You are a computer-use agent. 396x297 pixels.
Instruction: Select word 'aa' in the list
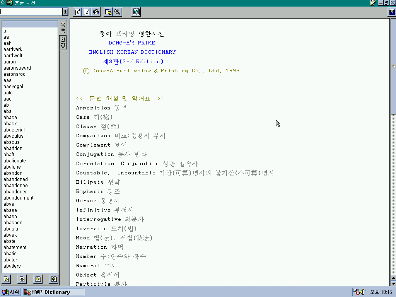click(6, 37)
